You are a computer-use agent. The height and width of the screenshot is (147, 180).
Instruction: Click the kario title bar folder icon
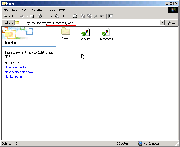[4, 3]
